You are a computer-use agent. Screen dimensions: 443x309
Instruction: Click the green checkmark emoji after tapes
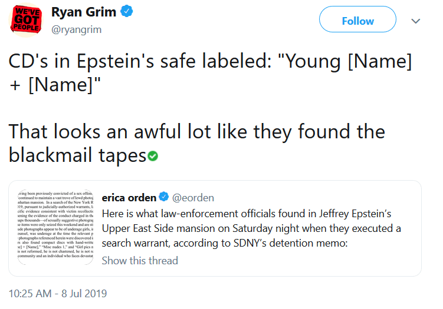[x=153, y=156]
